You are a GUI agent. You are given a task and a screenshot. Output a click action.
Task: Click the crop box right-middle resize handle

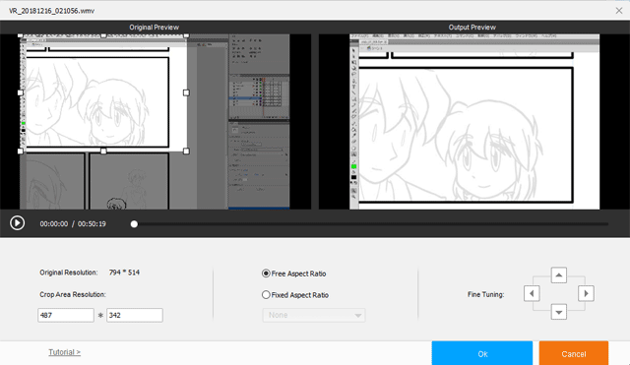pos(186,92)
